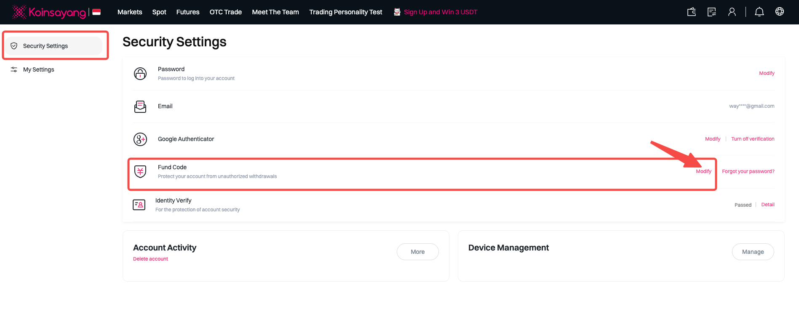The width and height of the screenshot is (799, 317).
Task: Click the Indonesian flag icon
Action: [96, 12]
